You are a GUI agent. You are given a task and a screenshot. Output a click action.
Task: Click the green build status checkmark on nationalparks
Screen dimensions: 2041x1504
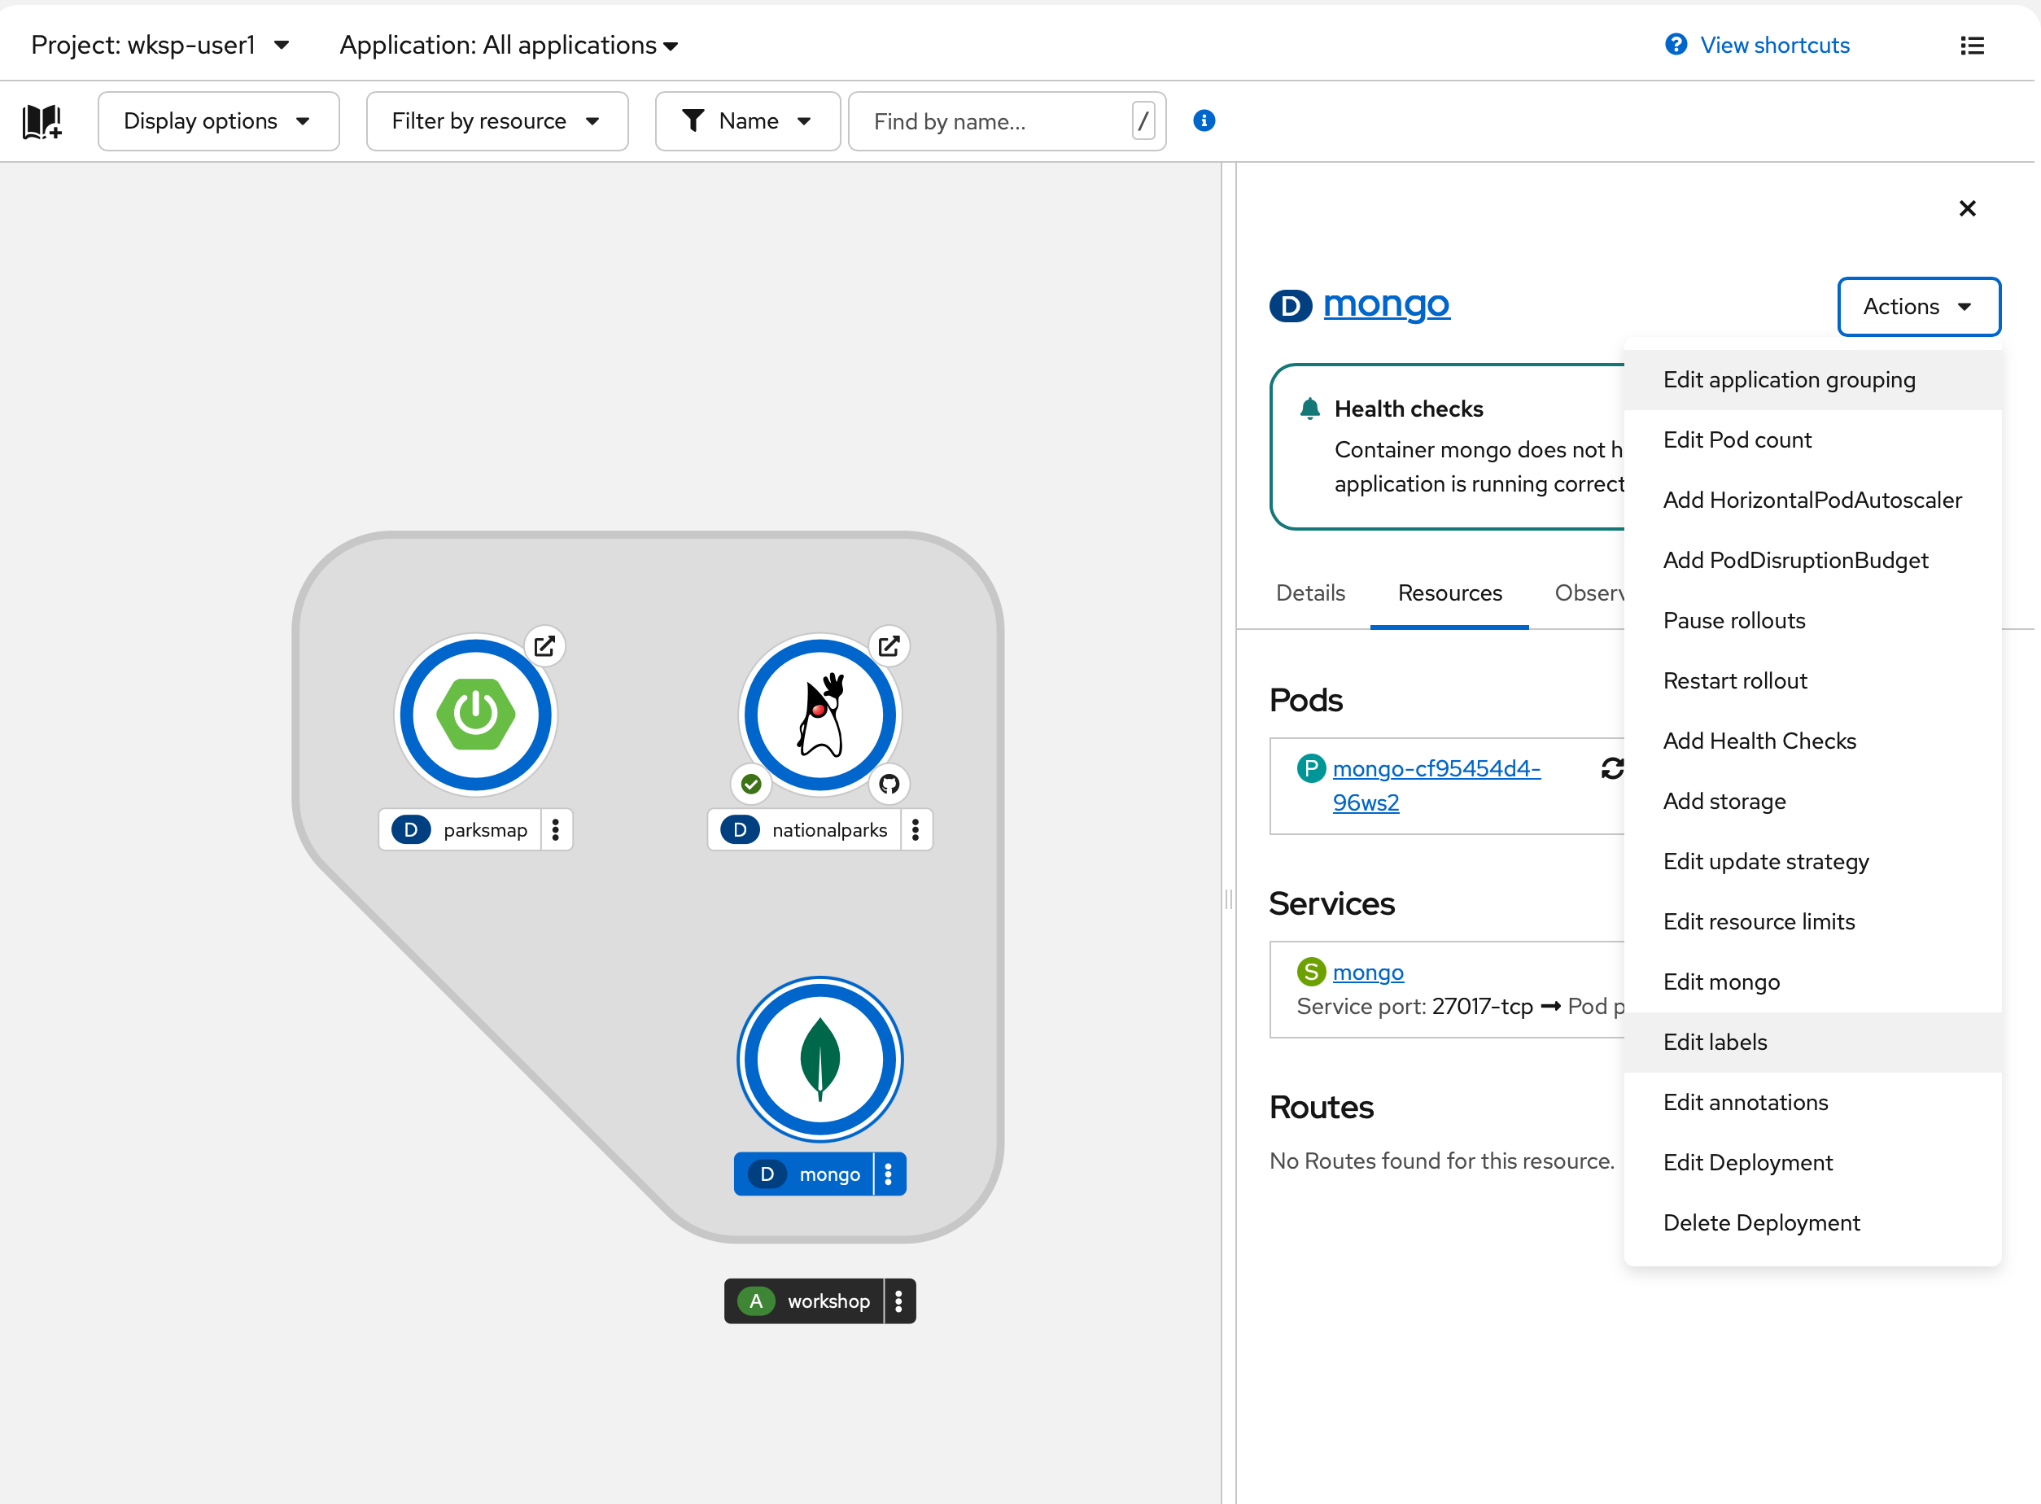[751, 784]
